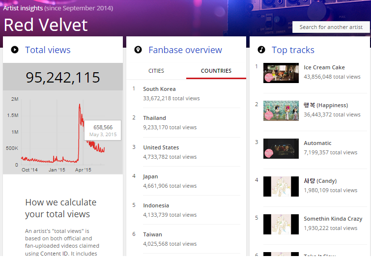Viewport: 371px width, 258px height.
Task: Click the Jan '15 chart axis label
Action: click(57, 170)
